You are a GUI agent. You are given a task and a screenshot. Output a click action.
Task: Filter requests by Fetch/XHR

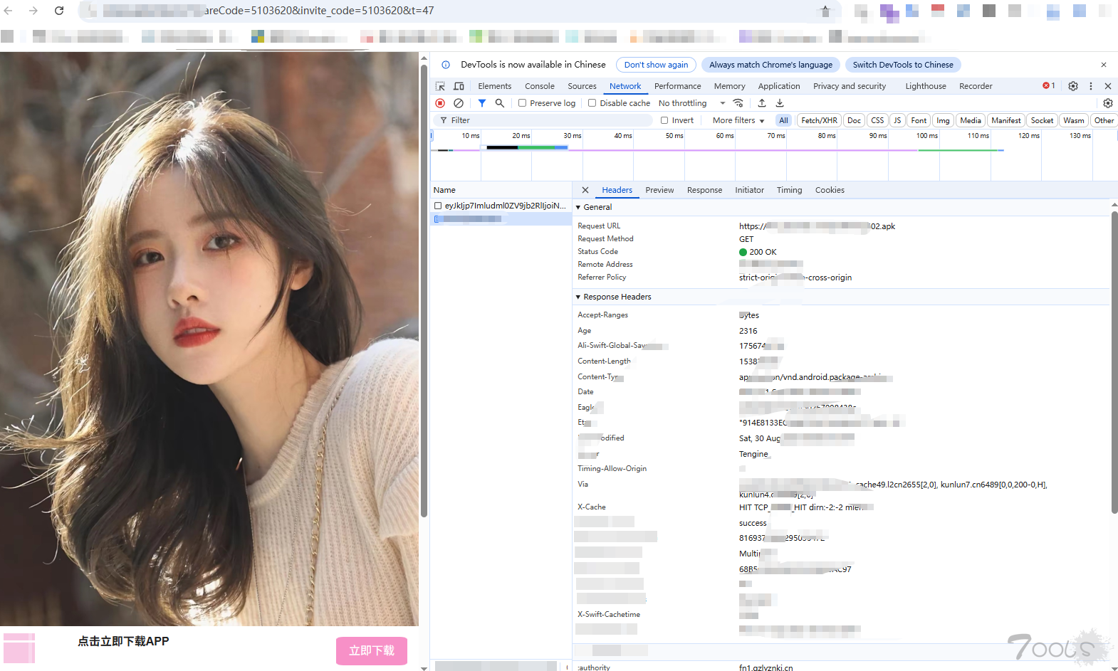(819, 120)
